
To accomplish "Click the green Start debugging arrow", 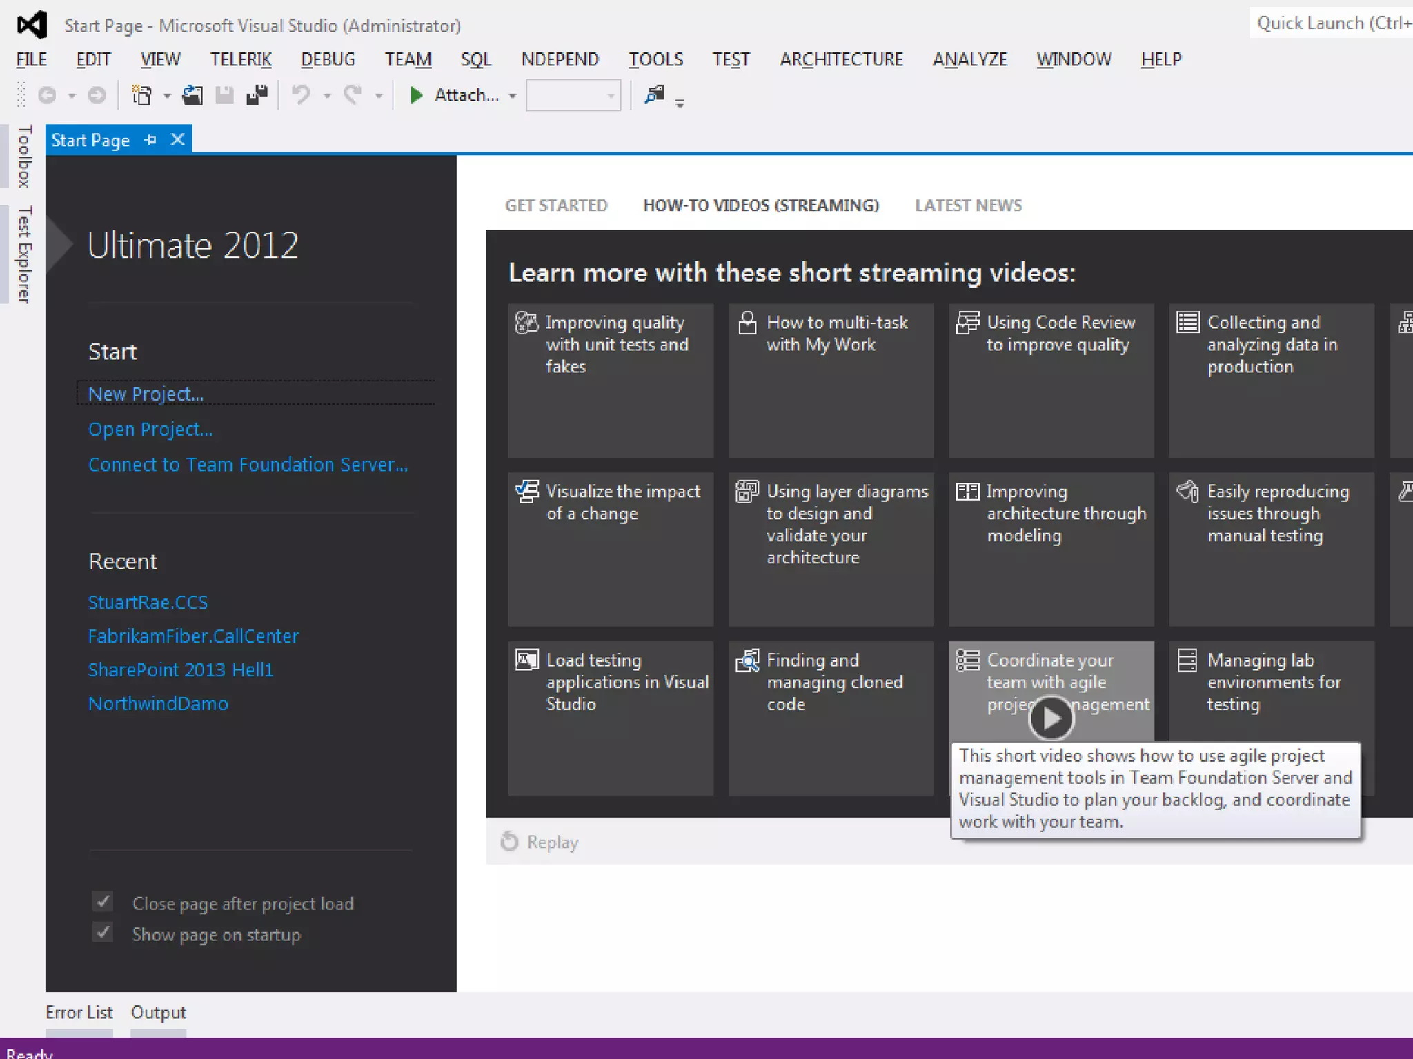I will click(416, 95).
